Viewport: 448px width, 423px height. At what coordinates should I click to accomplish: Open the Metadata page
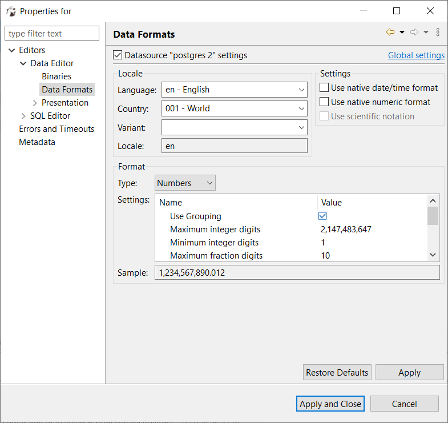point(37,142)
